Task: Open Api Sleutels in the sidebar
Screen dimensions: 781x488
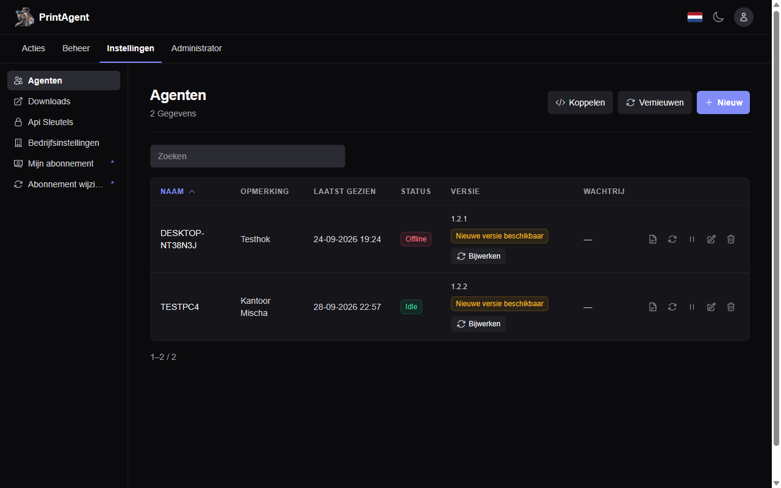Action: [x=63, y=122]
